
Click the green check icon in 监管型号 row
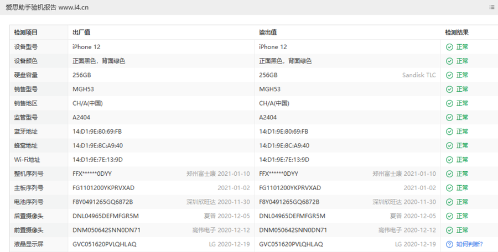[449, 117]
